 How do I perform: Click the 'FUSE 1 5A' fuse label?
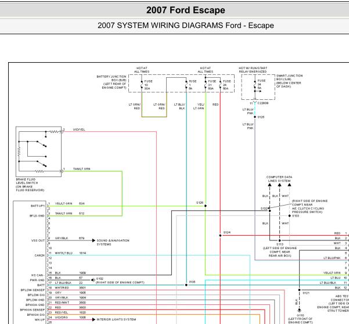192,85
